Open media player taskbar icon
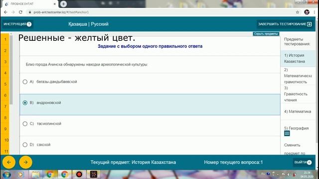 tap(20, 175)
